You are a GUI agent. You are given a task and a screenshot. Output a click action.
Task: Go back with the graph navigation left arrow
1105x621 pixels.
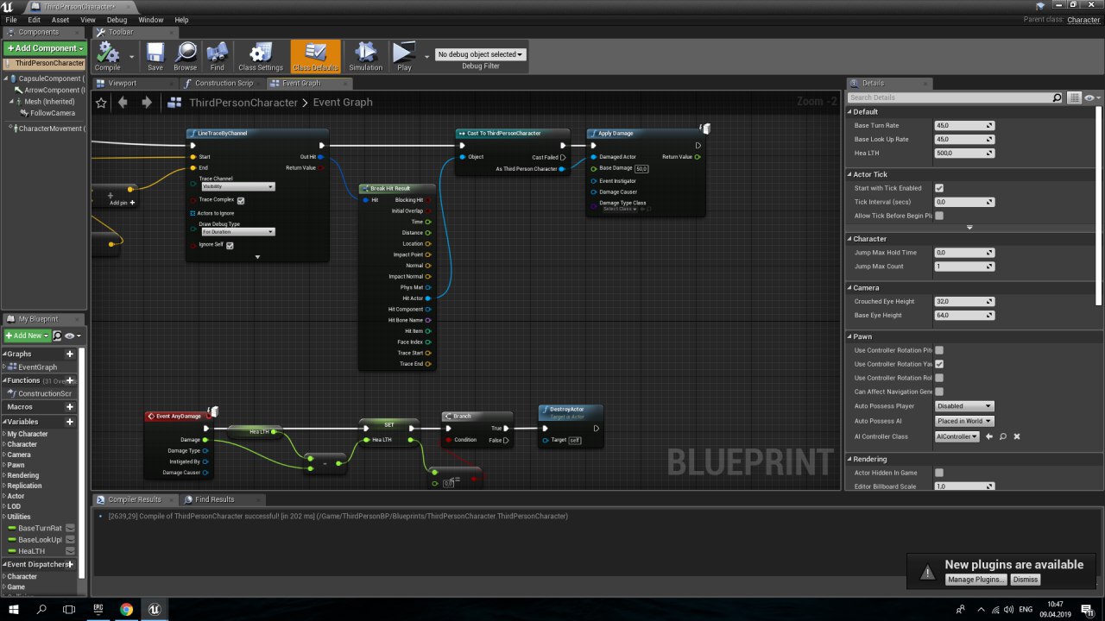(x=123, y=103)
